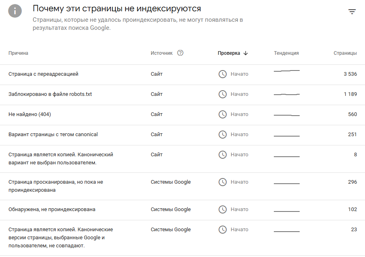Open Заблокировано в файле robots.txt row
Viewport: 365px width, 257px height.
point(50,94)
